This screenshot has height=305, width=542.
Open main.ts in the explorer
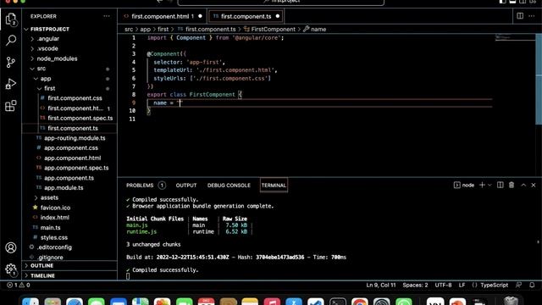tap(50, 228)
